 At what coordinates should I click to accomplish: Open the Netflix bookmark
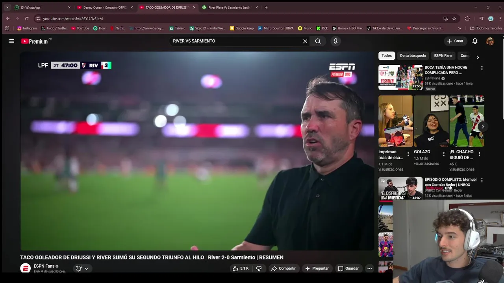coord(117,28)
